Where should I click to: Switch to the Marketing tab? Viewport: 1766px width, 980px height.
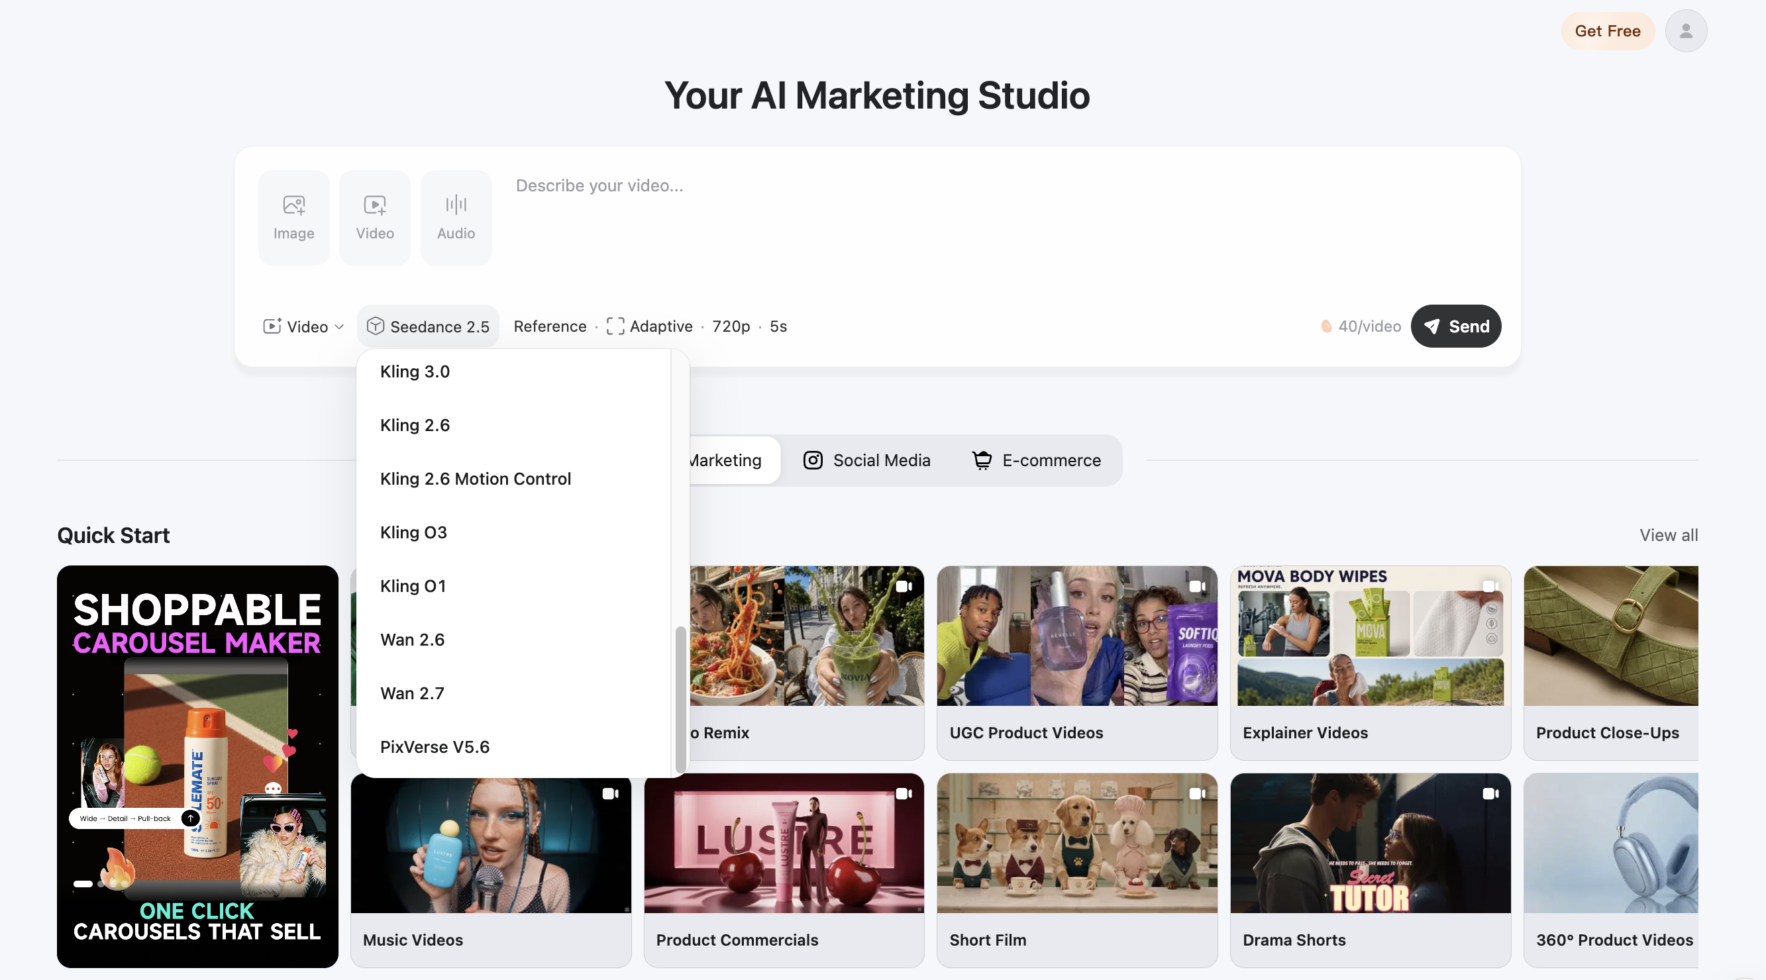click(x=733, y=460)
